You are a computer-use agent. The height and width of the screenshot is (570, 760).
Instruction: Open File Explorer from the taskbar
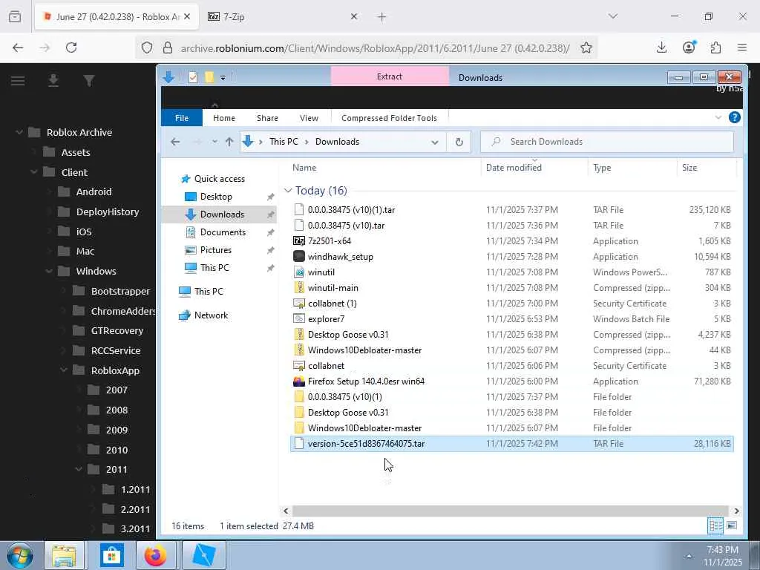coord(64,555)
